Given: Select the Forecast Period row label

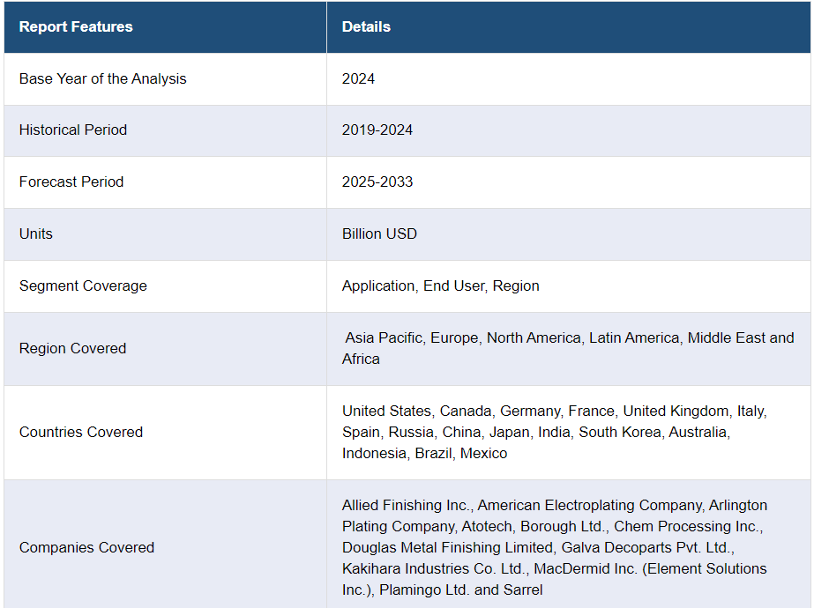Looking at the screenshot, I should pyautogui.click(x=71, y=182).
